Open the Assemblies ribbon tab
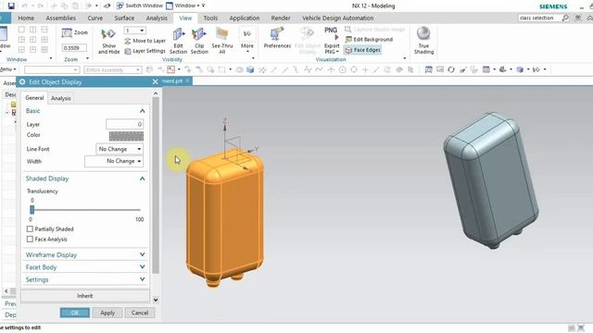 click(60, 18)
